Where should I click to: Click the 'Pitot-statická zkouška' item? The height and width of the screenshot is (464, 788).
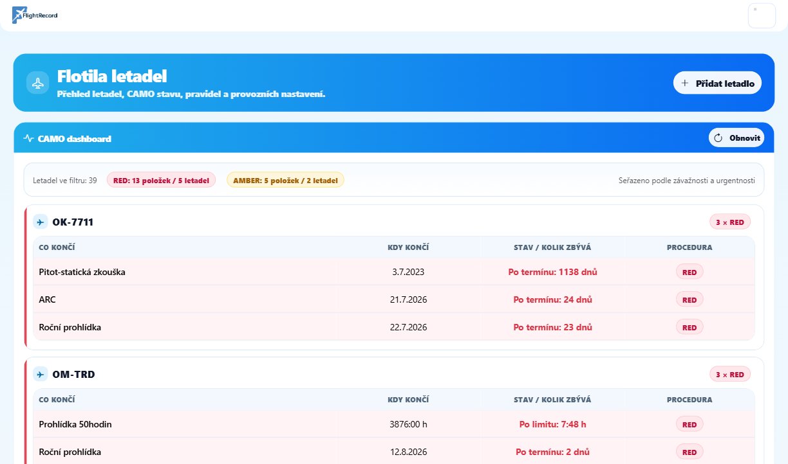coord(82,272)
